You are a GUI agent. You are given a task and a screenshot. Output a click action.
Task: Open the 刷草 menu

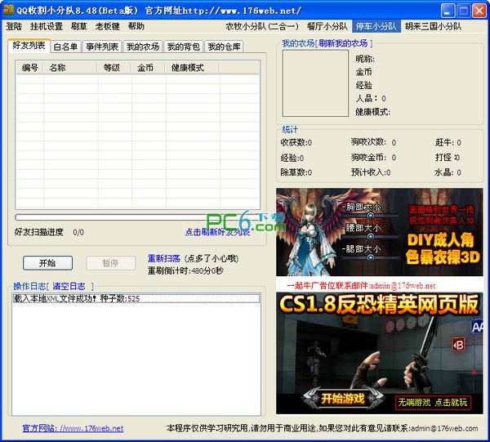coord(78,27)
